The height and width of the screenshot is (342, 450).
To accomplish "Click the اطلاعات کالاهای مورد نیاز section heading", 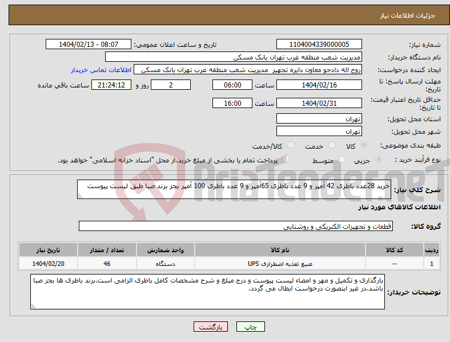I will point(399,207).
